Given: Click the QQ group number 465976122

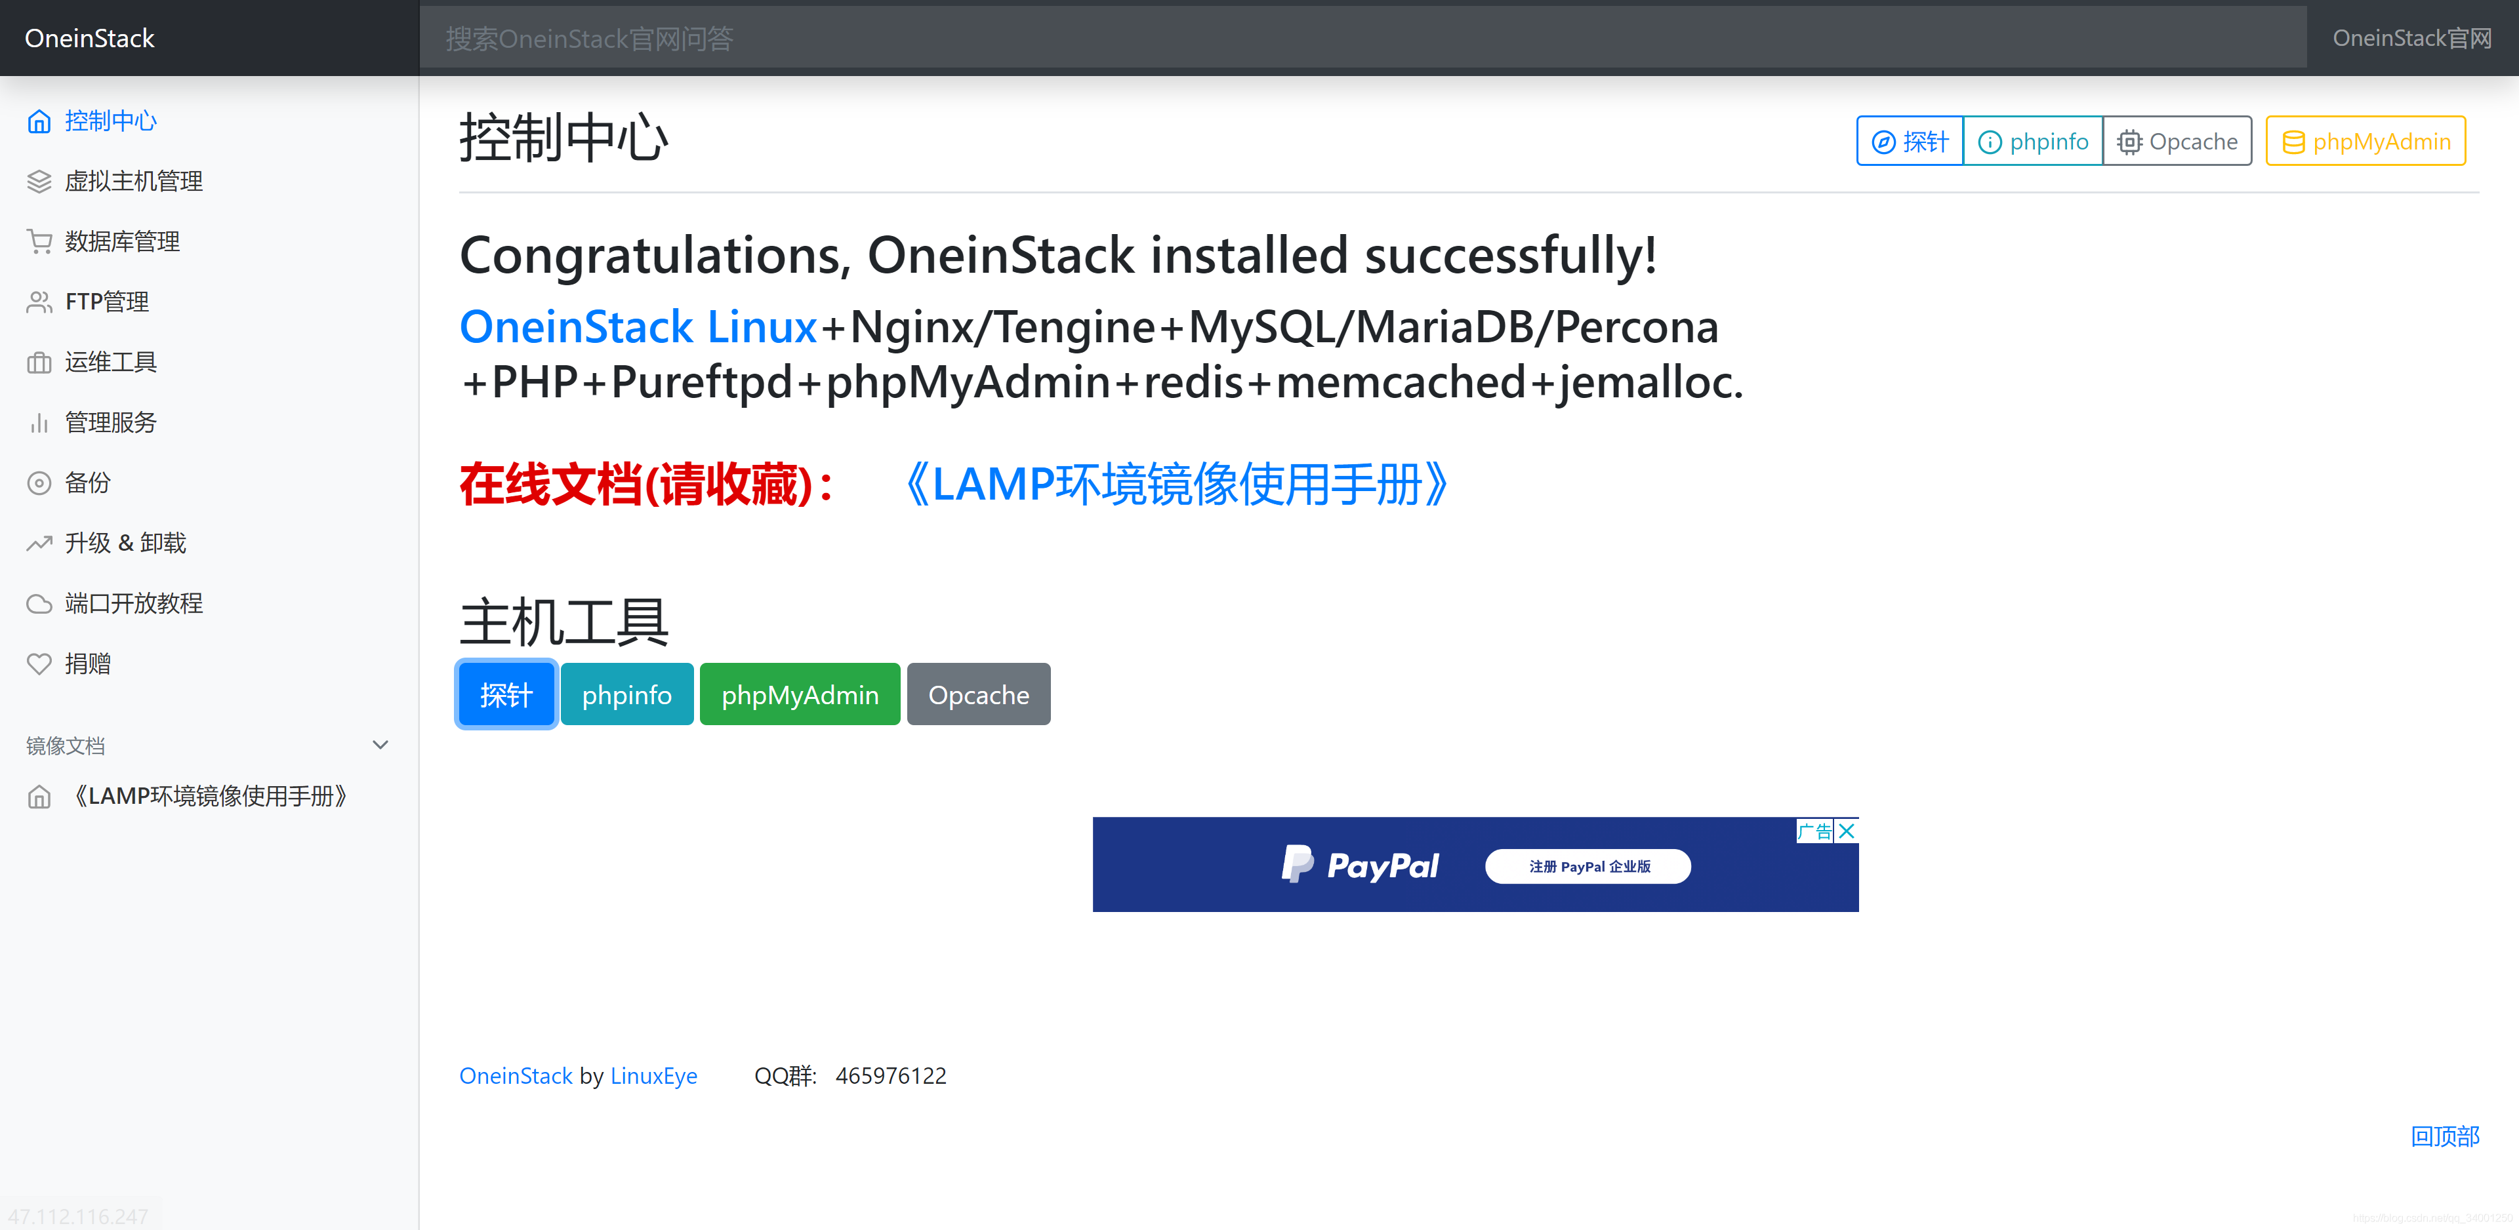Looking at the screenshot, I should pos(891,1077).
